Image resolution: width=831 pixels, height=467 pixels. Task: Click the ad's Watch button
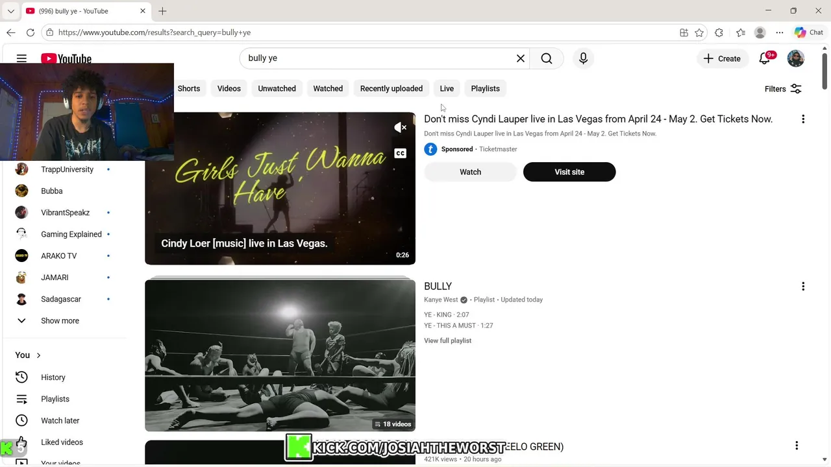471,172
